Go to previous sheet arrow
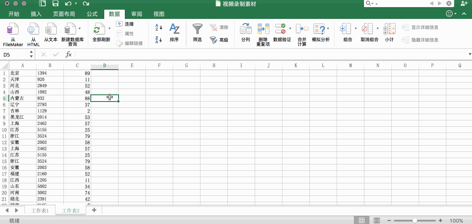The height and width of the screenshot is (224, 472). tap(7, 210)
